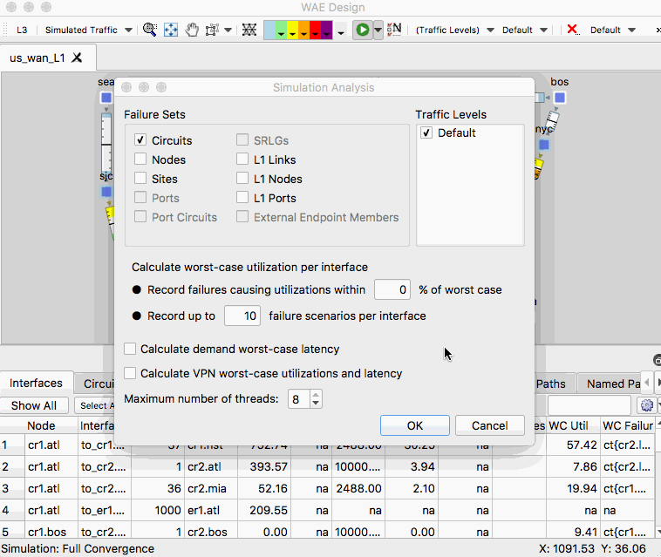Viewport: 661px width, 557px height.
Task: Open the Simulated Traffic dropdown
Action: [89, 30]
